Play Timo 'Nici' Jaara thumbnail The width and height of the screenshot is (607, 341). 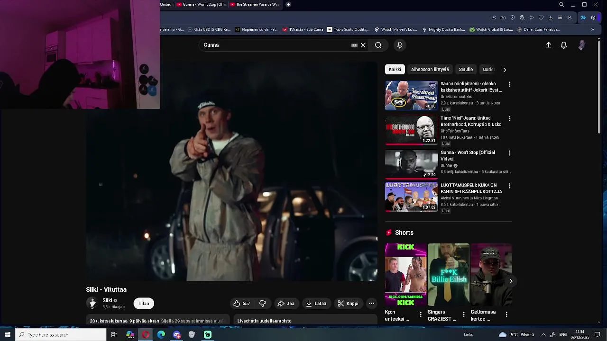tap(411, 130)
